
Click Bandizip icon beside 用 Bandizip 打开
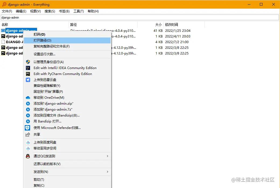(x=28, y=121)
